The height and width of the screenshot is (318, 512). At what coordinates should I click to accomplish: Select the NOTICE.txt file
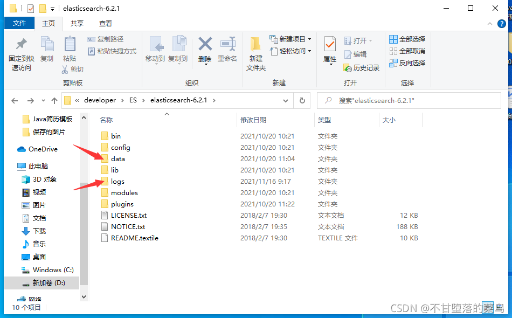pos(123,226)
